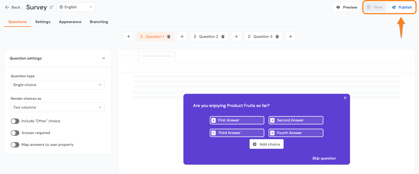Close the survey preview popup with the X
419x174 pixels.
345,98
